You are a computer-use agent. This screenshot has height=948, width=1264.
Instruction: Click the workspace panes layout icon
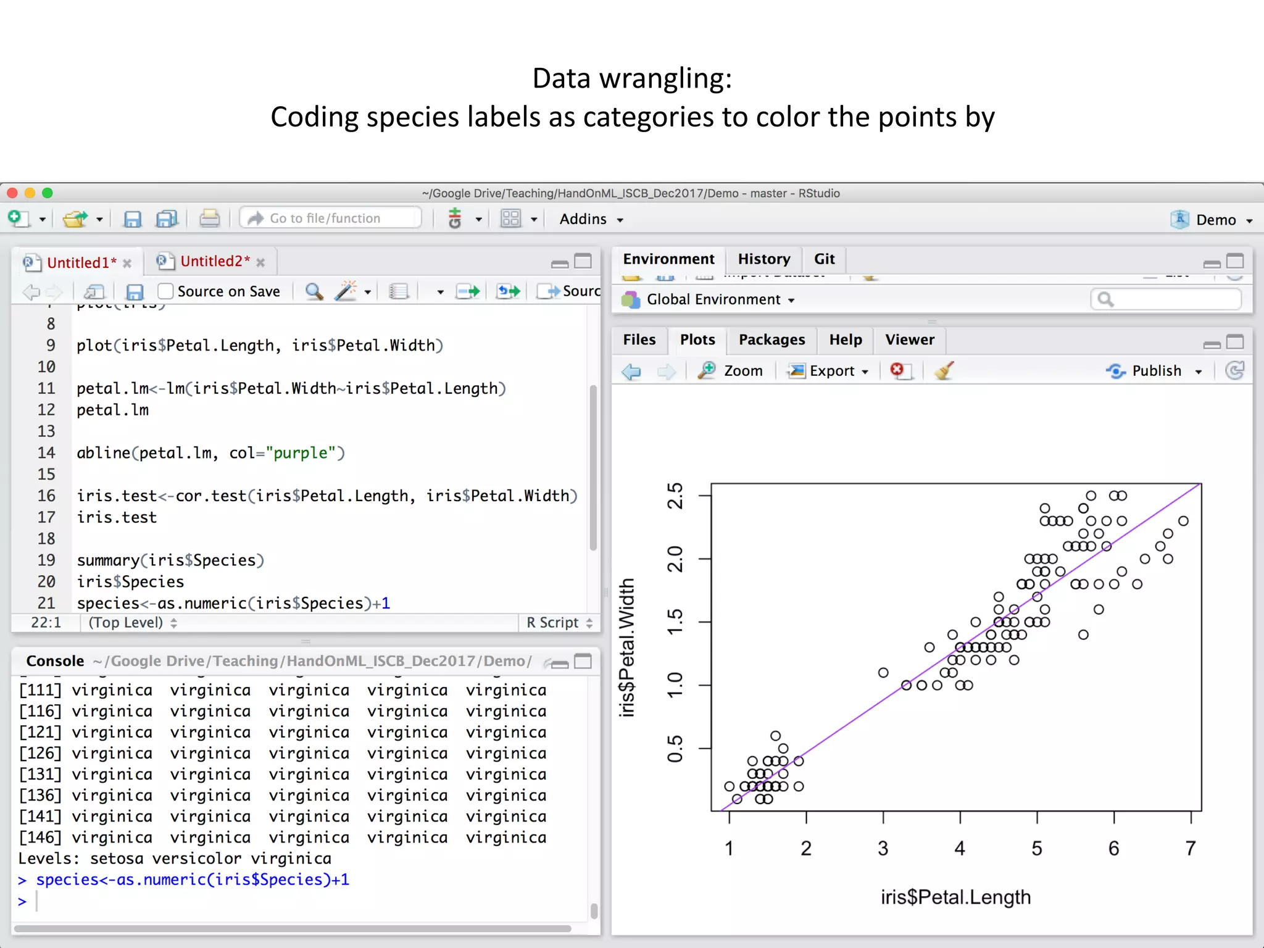510,218
